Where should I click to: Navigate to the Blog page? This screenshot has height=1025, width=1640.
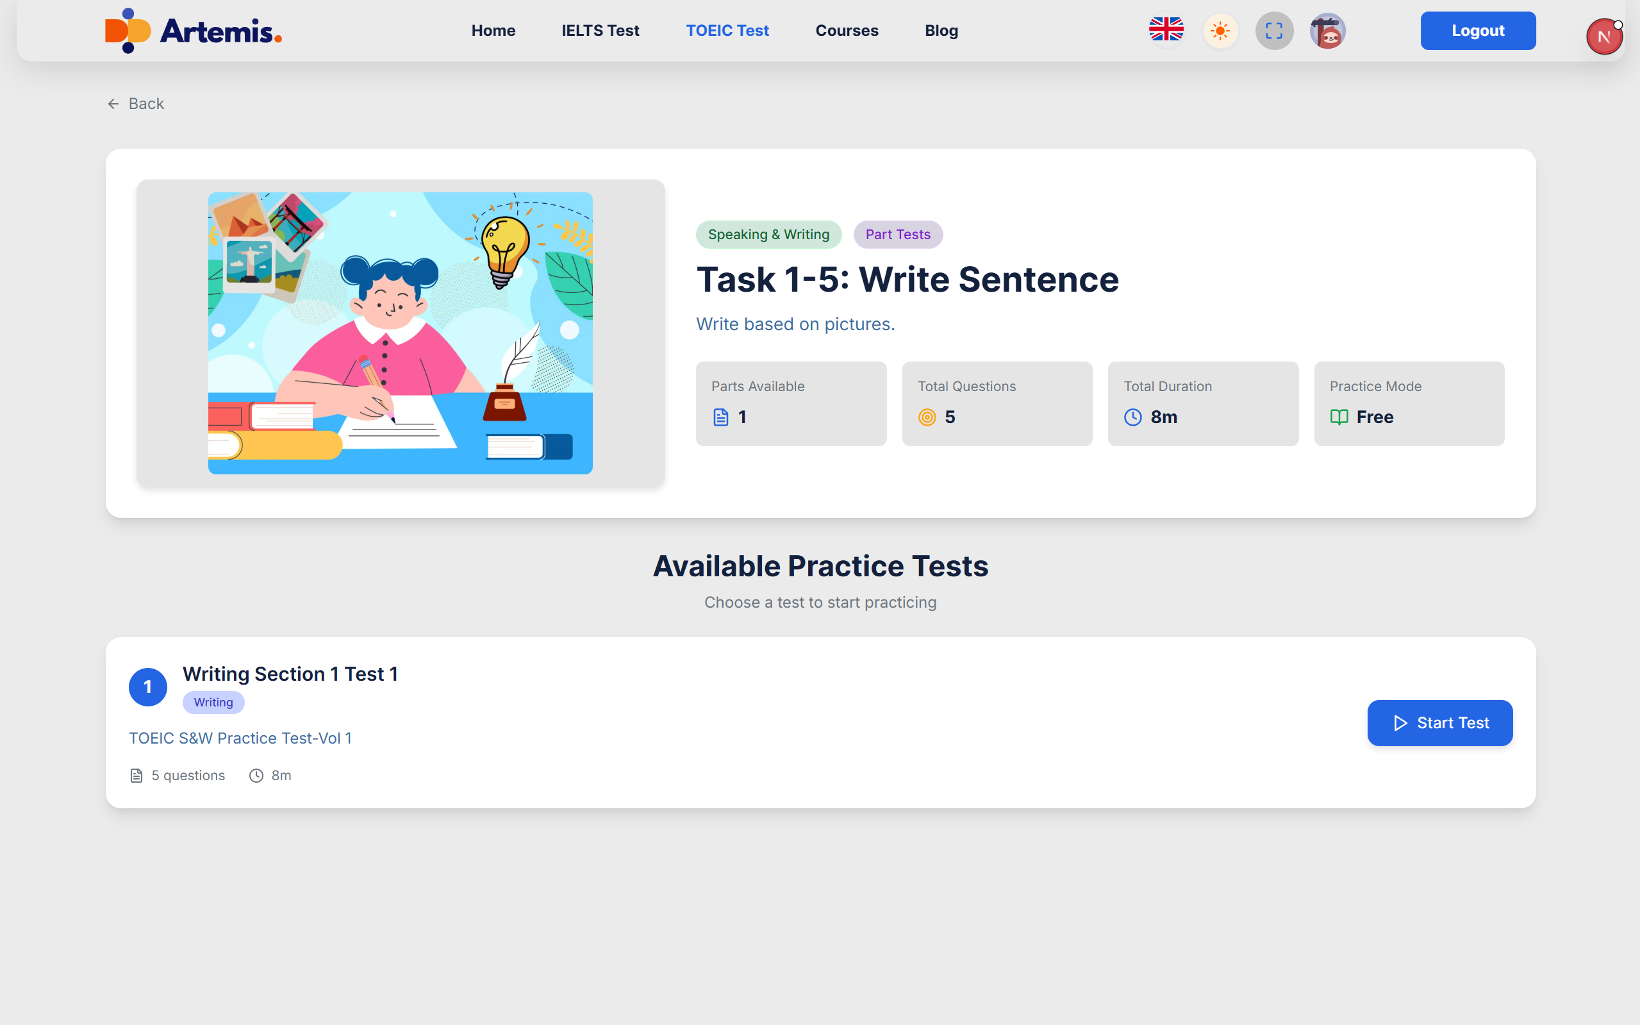pyautogui.click(x=941, y=31)
